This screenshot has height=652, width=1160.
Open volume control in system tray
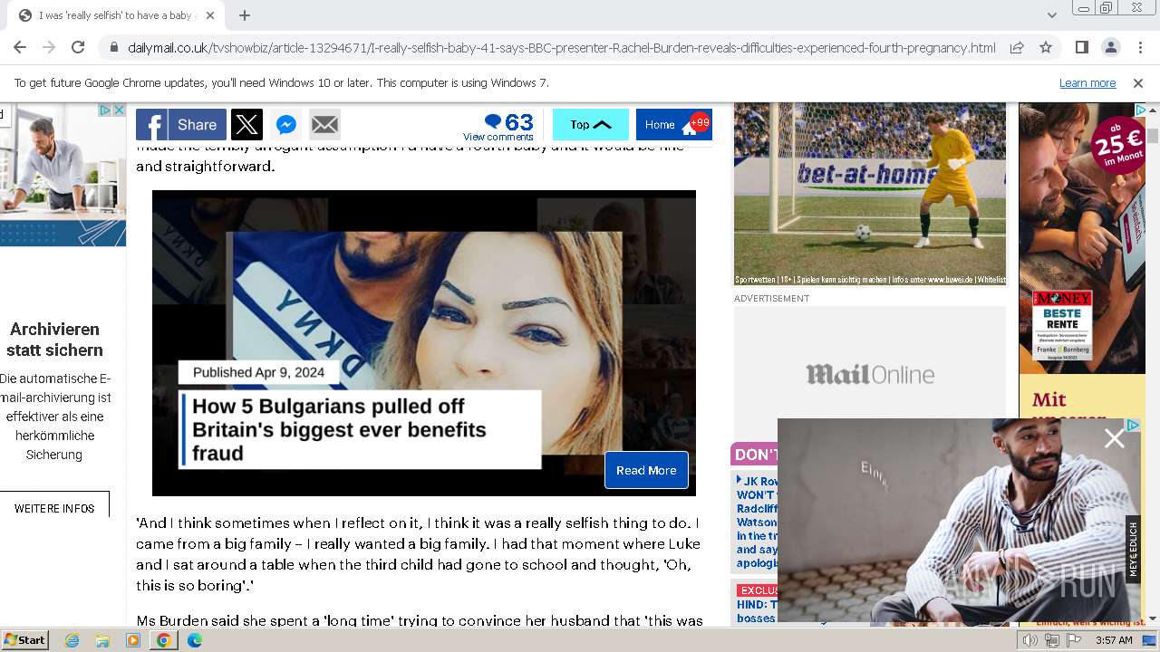[1029, 640]
